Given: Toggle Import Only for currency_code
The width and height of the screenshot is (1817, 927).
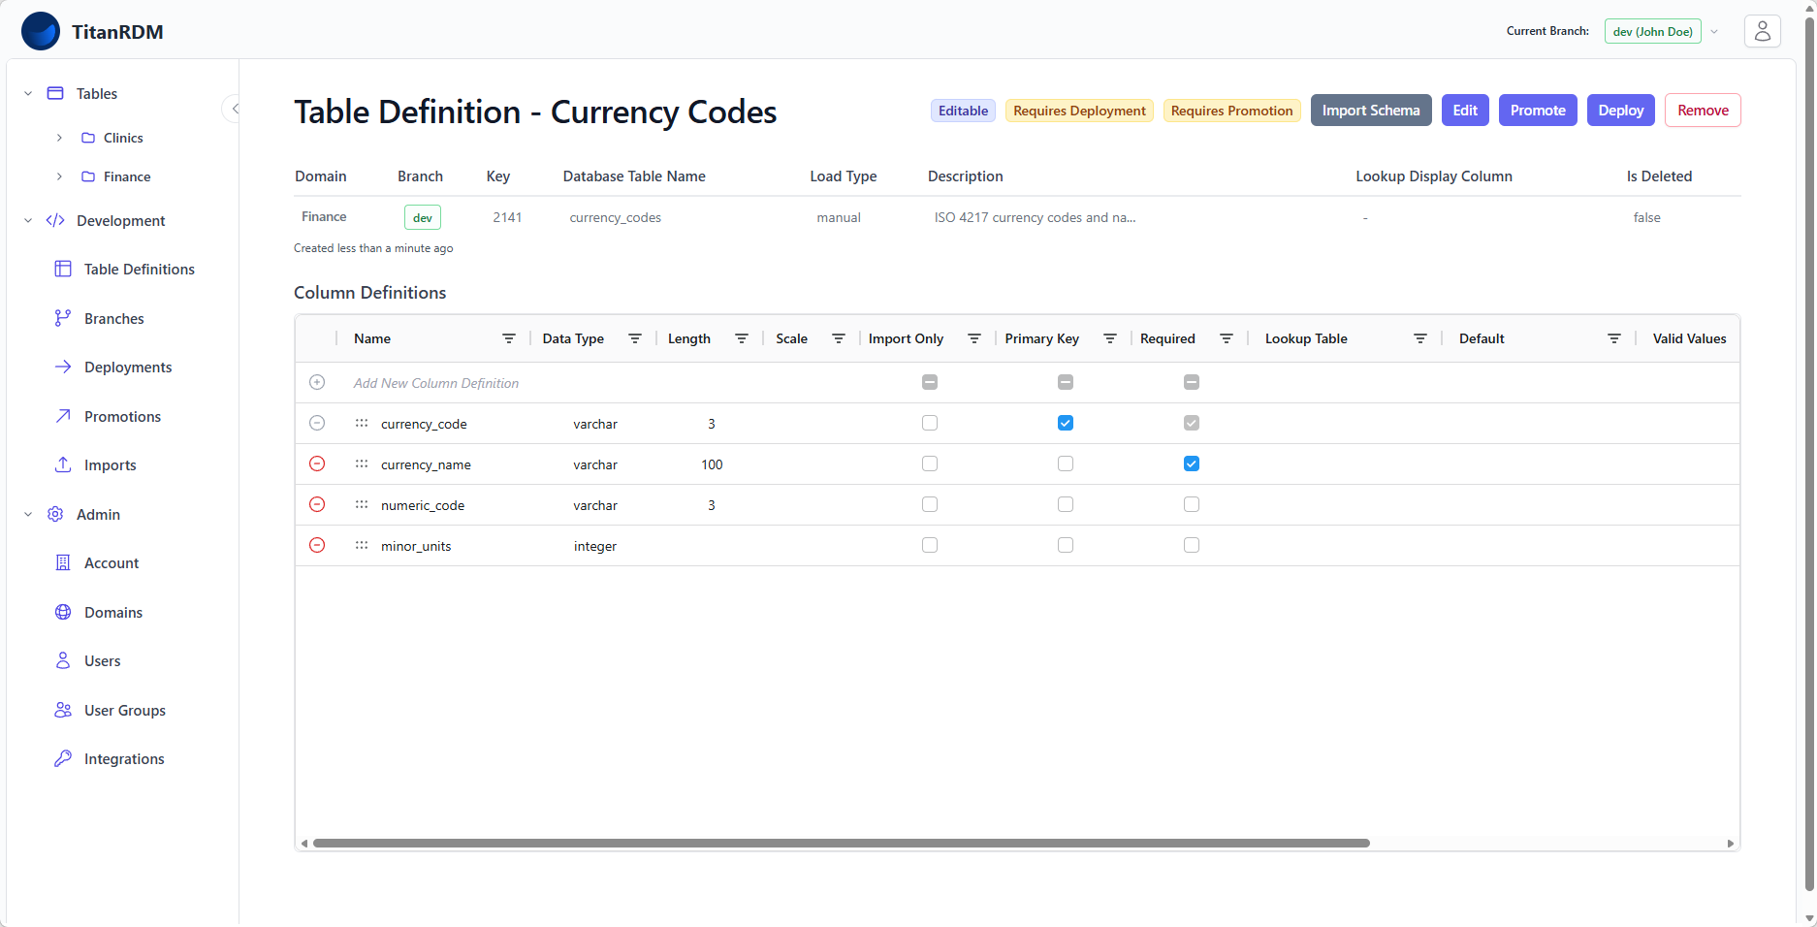Looking at the screenshot, I should (x=930, y=423).
